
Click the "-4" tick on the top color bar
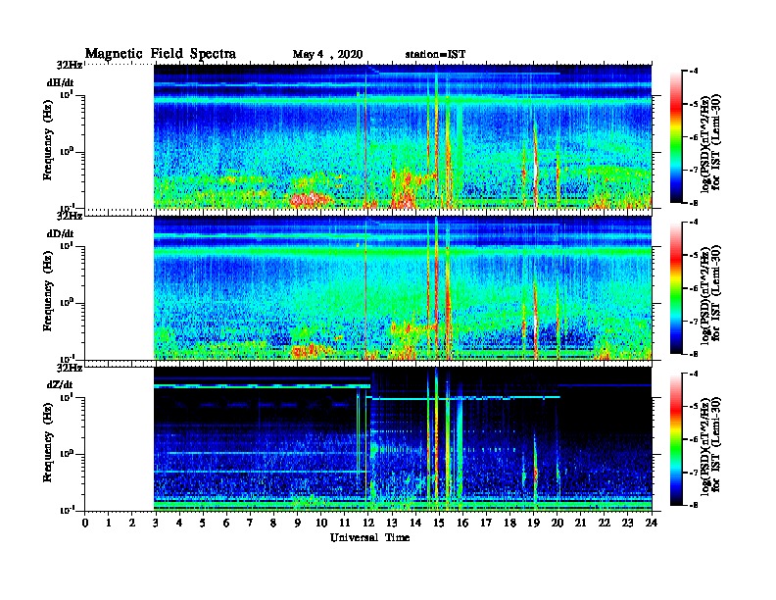(693, 72)
